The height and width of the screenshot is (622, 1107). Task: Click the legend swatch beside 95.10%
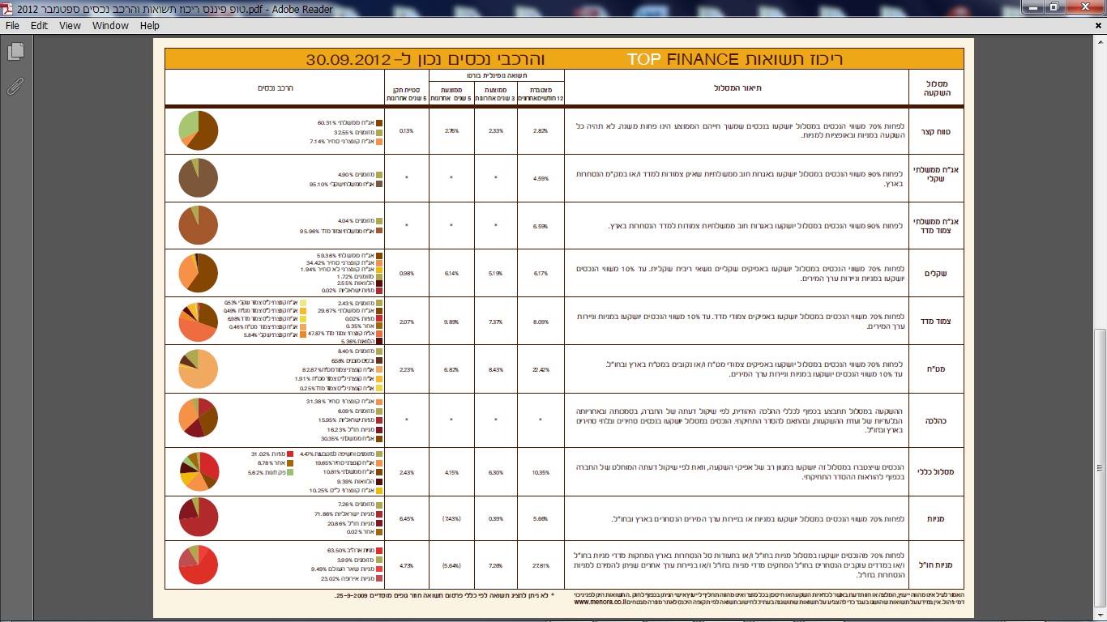coord(379,184)
